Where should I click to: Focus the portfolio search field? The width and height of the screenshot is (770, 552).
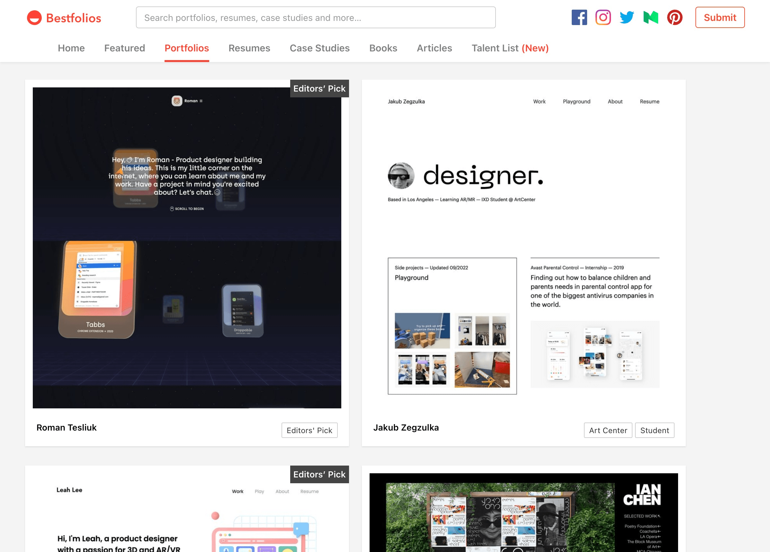[315, 17]
